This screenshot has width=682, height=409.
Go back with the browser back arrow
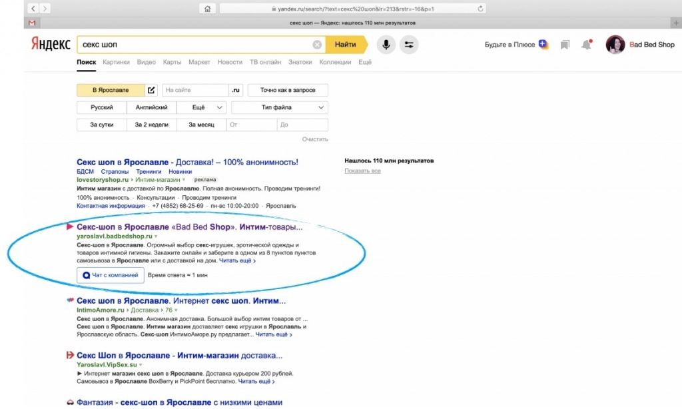click(x=33, y=8)
